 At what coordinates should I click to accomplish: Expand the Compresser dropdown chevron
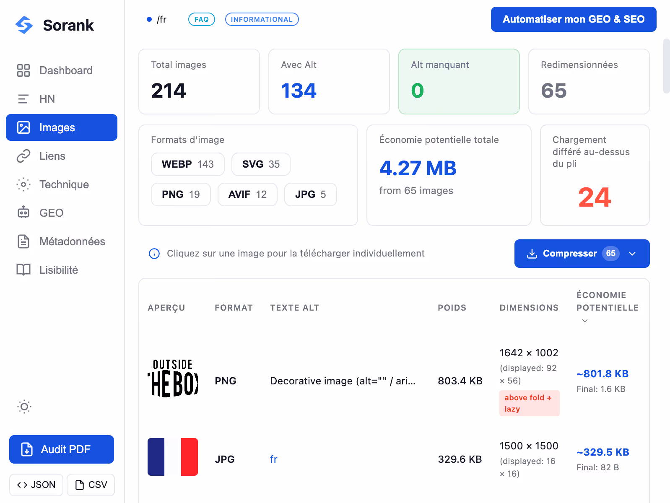tap(632, 254)
